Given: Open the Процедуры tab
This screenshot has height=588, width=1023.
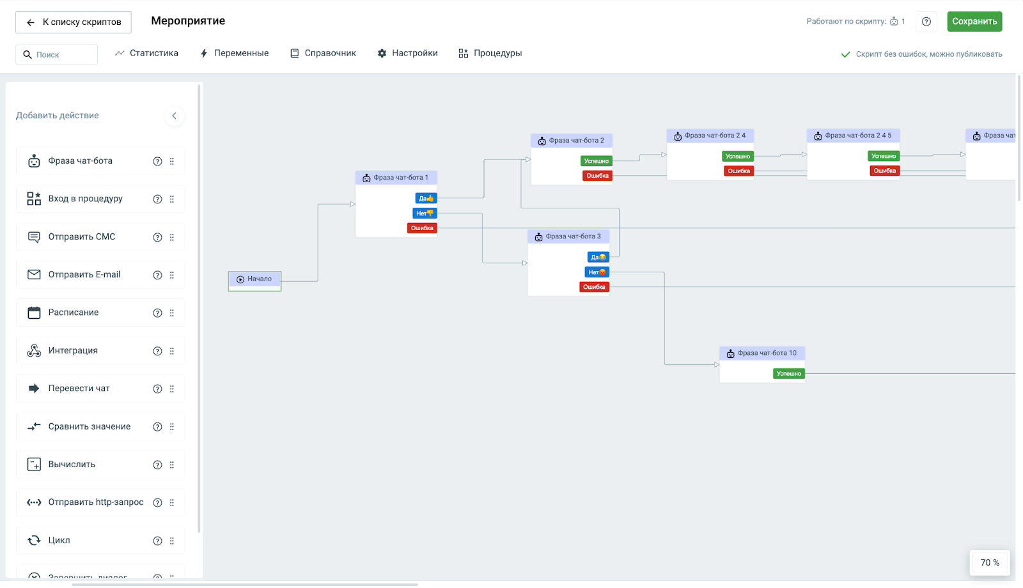Looking at the screenshot, I should click(490, 53).
